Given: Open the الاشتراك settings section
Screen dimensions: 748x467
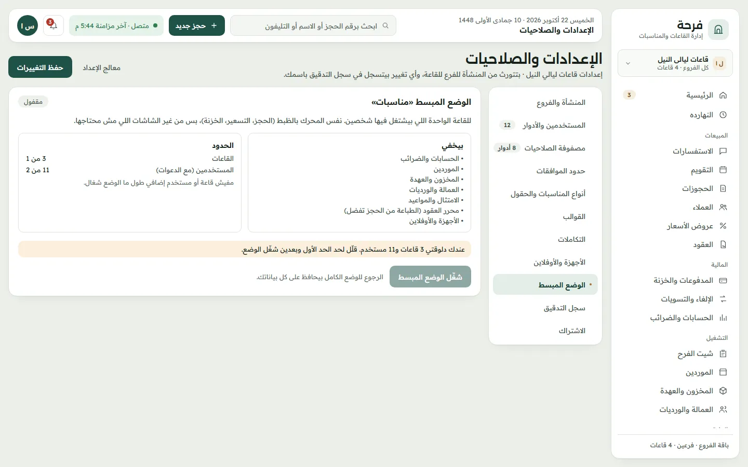Looking at the screenshot, I should (x=545, y=331).
